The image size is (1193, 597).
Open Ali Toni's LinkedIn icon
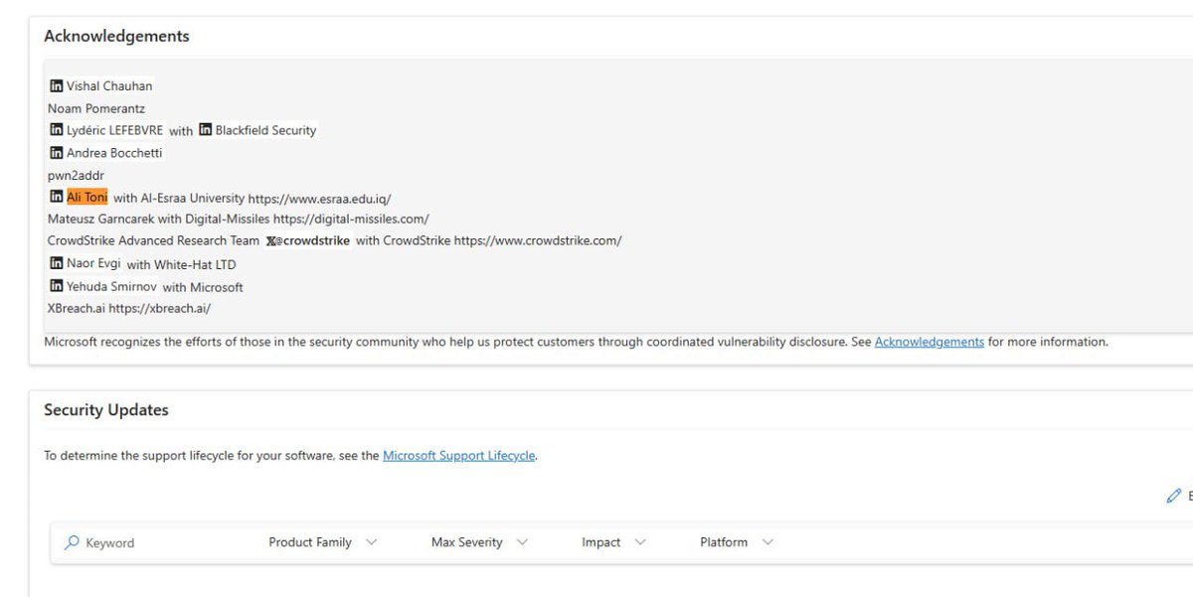click(57, 197)
